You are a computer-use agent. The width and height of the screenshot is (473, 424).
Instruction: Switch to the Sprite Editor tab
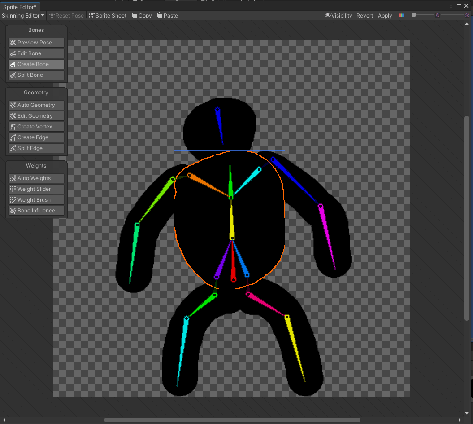point(20,7)
